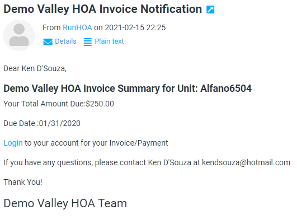Click the word From before RunHOA
The height and width of the screenshot is (219, 297).
pyautogui.click(x=51, y=27)
